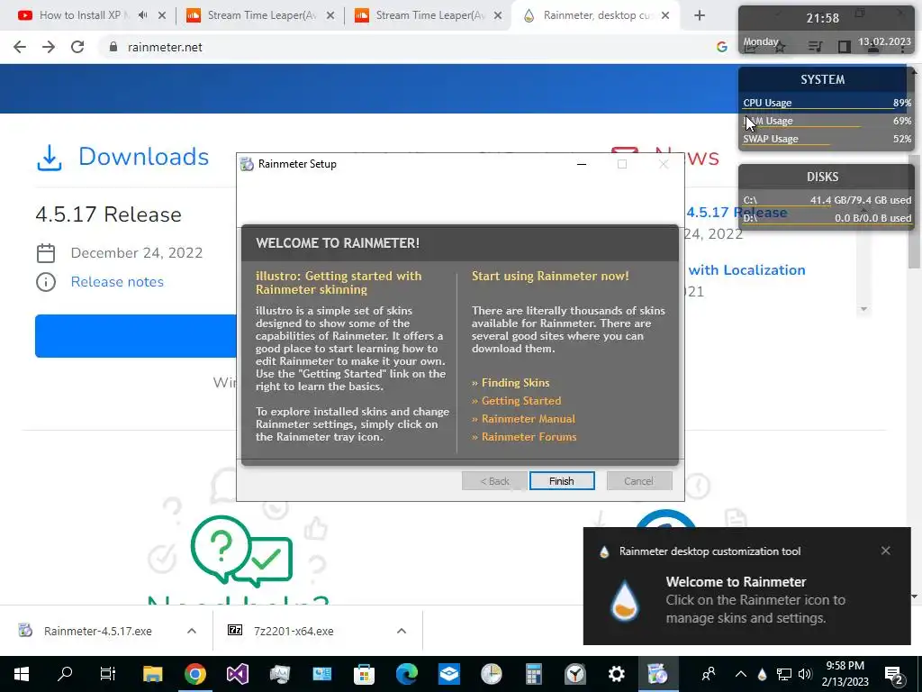This screenshot has height=692, width=922.
Task: Click the SYSTEM skin header
Action: [822, 79]
